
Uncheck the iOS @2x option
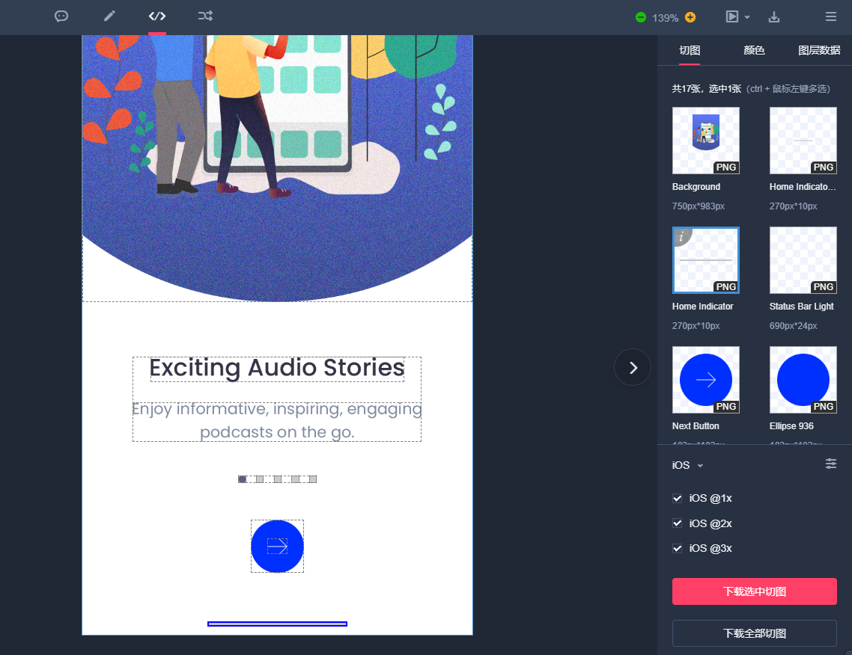click(x=678, y=523)
